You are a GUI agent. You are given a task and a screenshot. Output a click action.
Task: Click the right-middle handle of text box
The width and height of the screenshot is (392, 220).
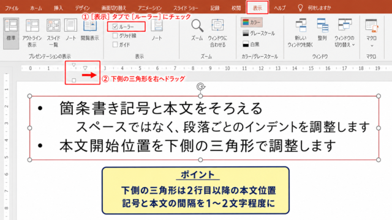coord(379,128)
